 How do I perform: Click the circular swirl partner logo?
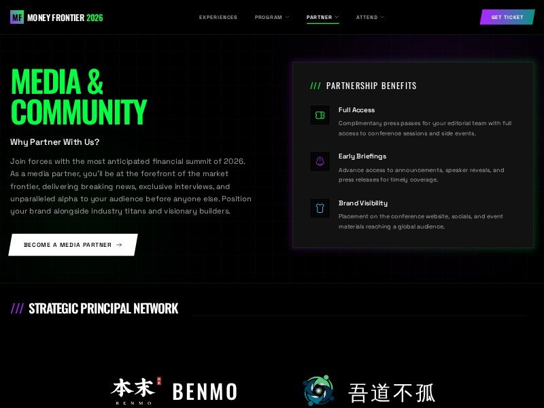(x=318, y=390)
